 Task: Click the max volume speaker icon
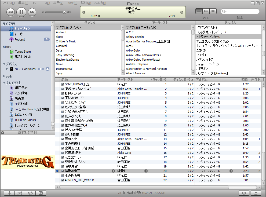pos(69,12)
